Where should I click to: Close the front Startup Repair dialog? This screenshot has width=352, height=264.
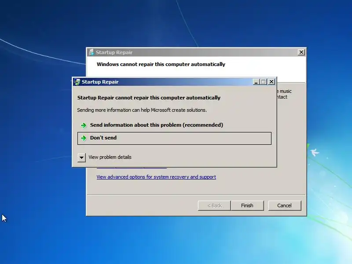point(271,82)
